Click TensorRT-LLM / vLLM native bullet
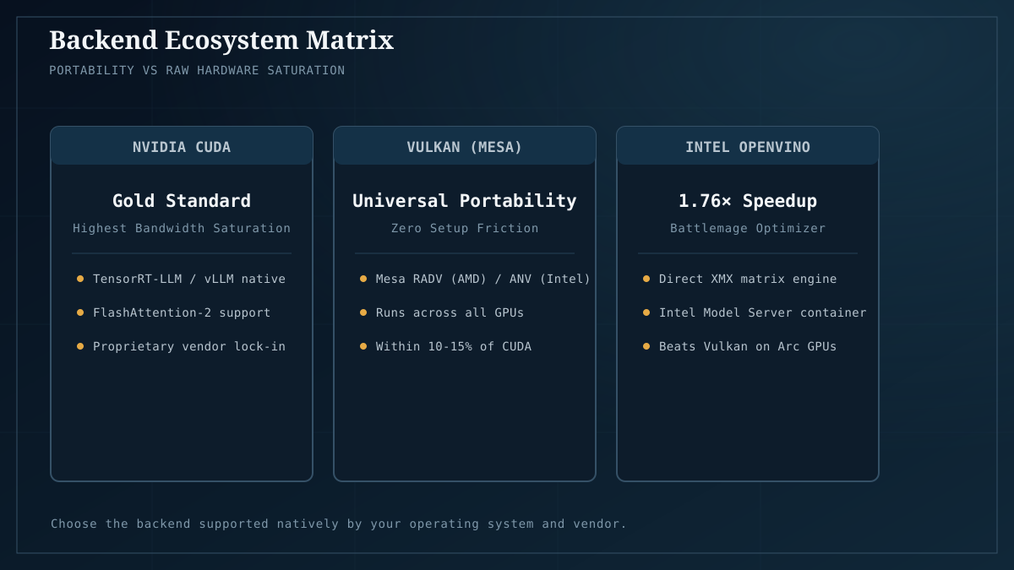The width and height of the screenshot is (1014, 570). coord(182,279)
